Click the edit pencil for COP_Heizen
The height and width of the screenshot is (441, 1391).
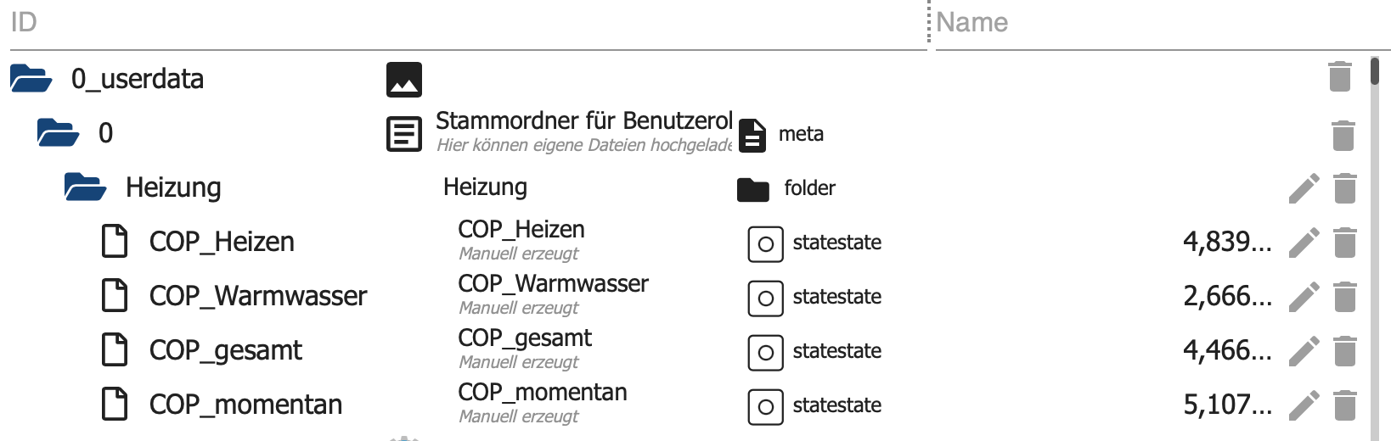click(1304, 243)
